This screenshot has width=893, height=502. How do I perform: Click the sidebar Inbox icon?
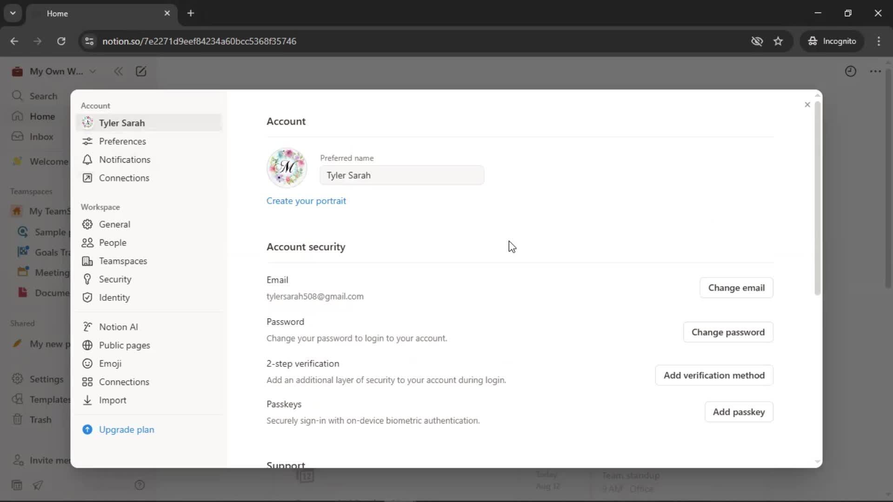18,136
